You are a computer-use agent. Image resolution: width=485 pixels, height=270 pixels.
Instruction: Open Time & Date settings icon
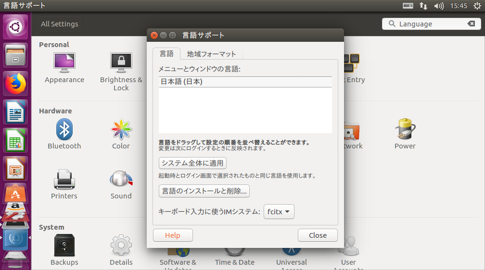235,252
